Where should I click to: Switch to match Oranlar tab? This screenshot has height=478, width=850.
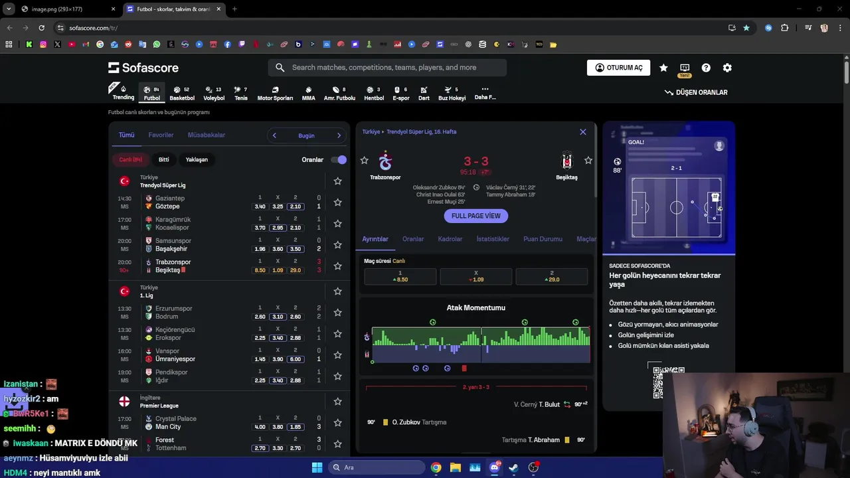[413, 239]
